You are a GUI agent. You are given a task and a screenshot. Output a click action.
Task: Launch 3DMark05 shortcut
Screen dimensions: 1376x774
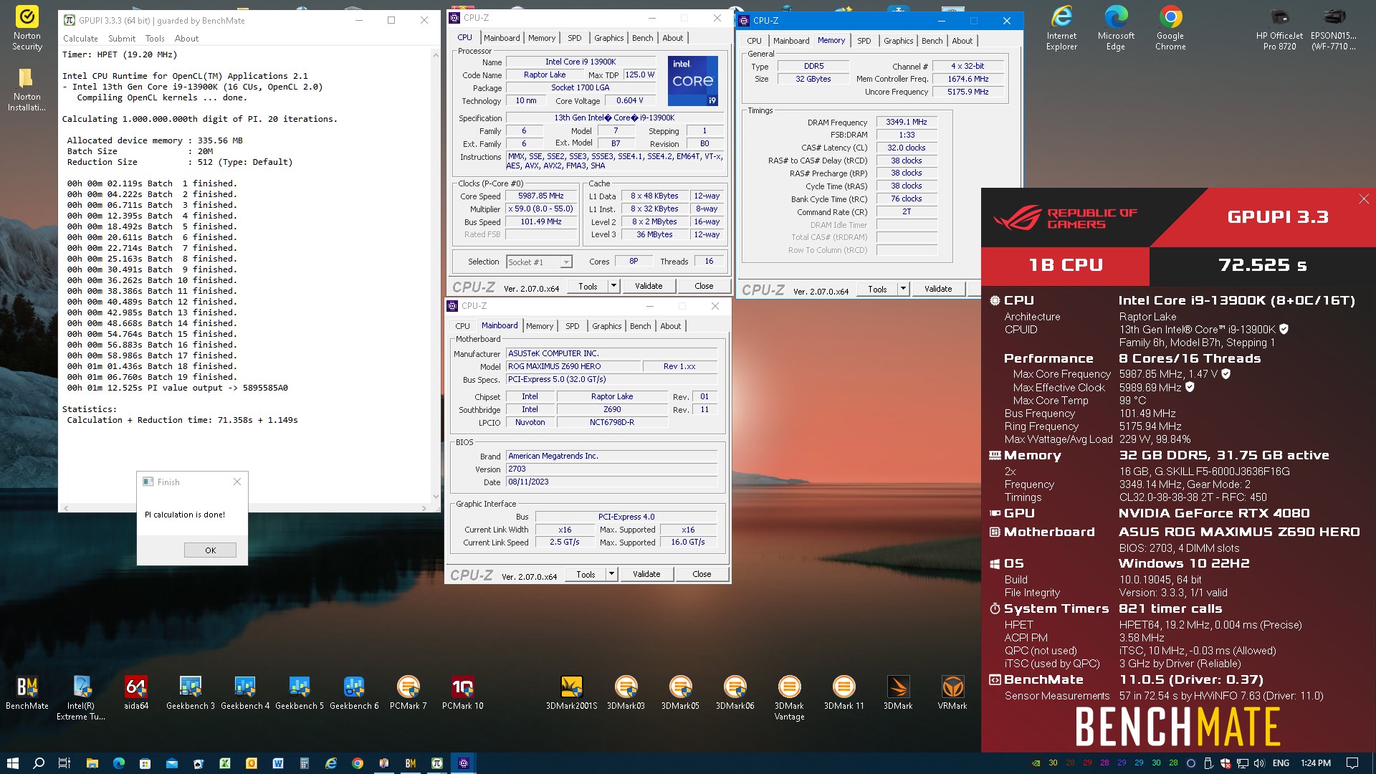pos(681,693)
